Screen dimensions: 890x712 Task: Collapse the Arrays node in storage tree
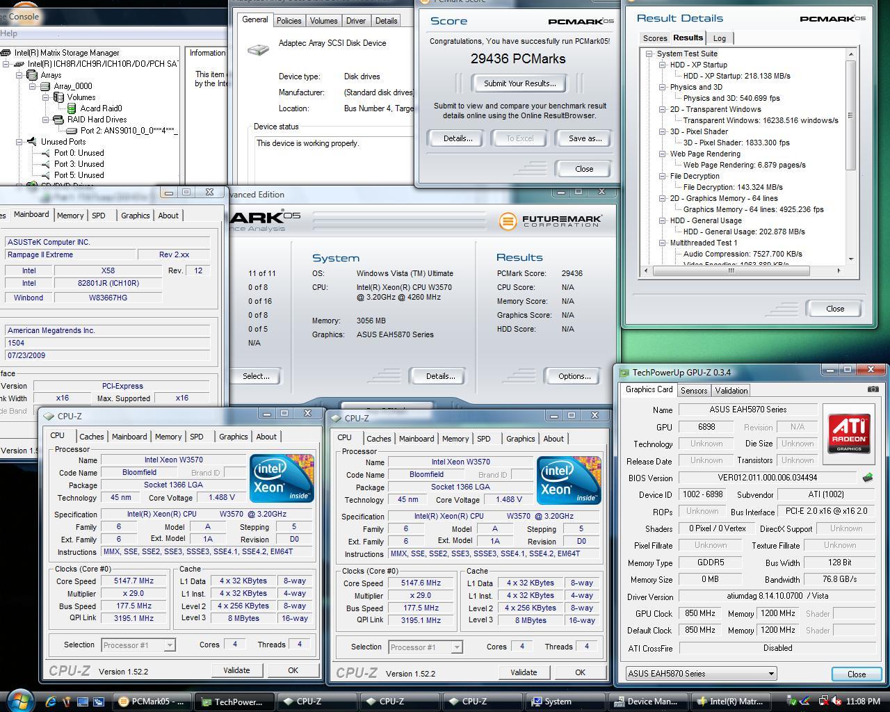coord(20,75)
